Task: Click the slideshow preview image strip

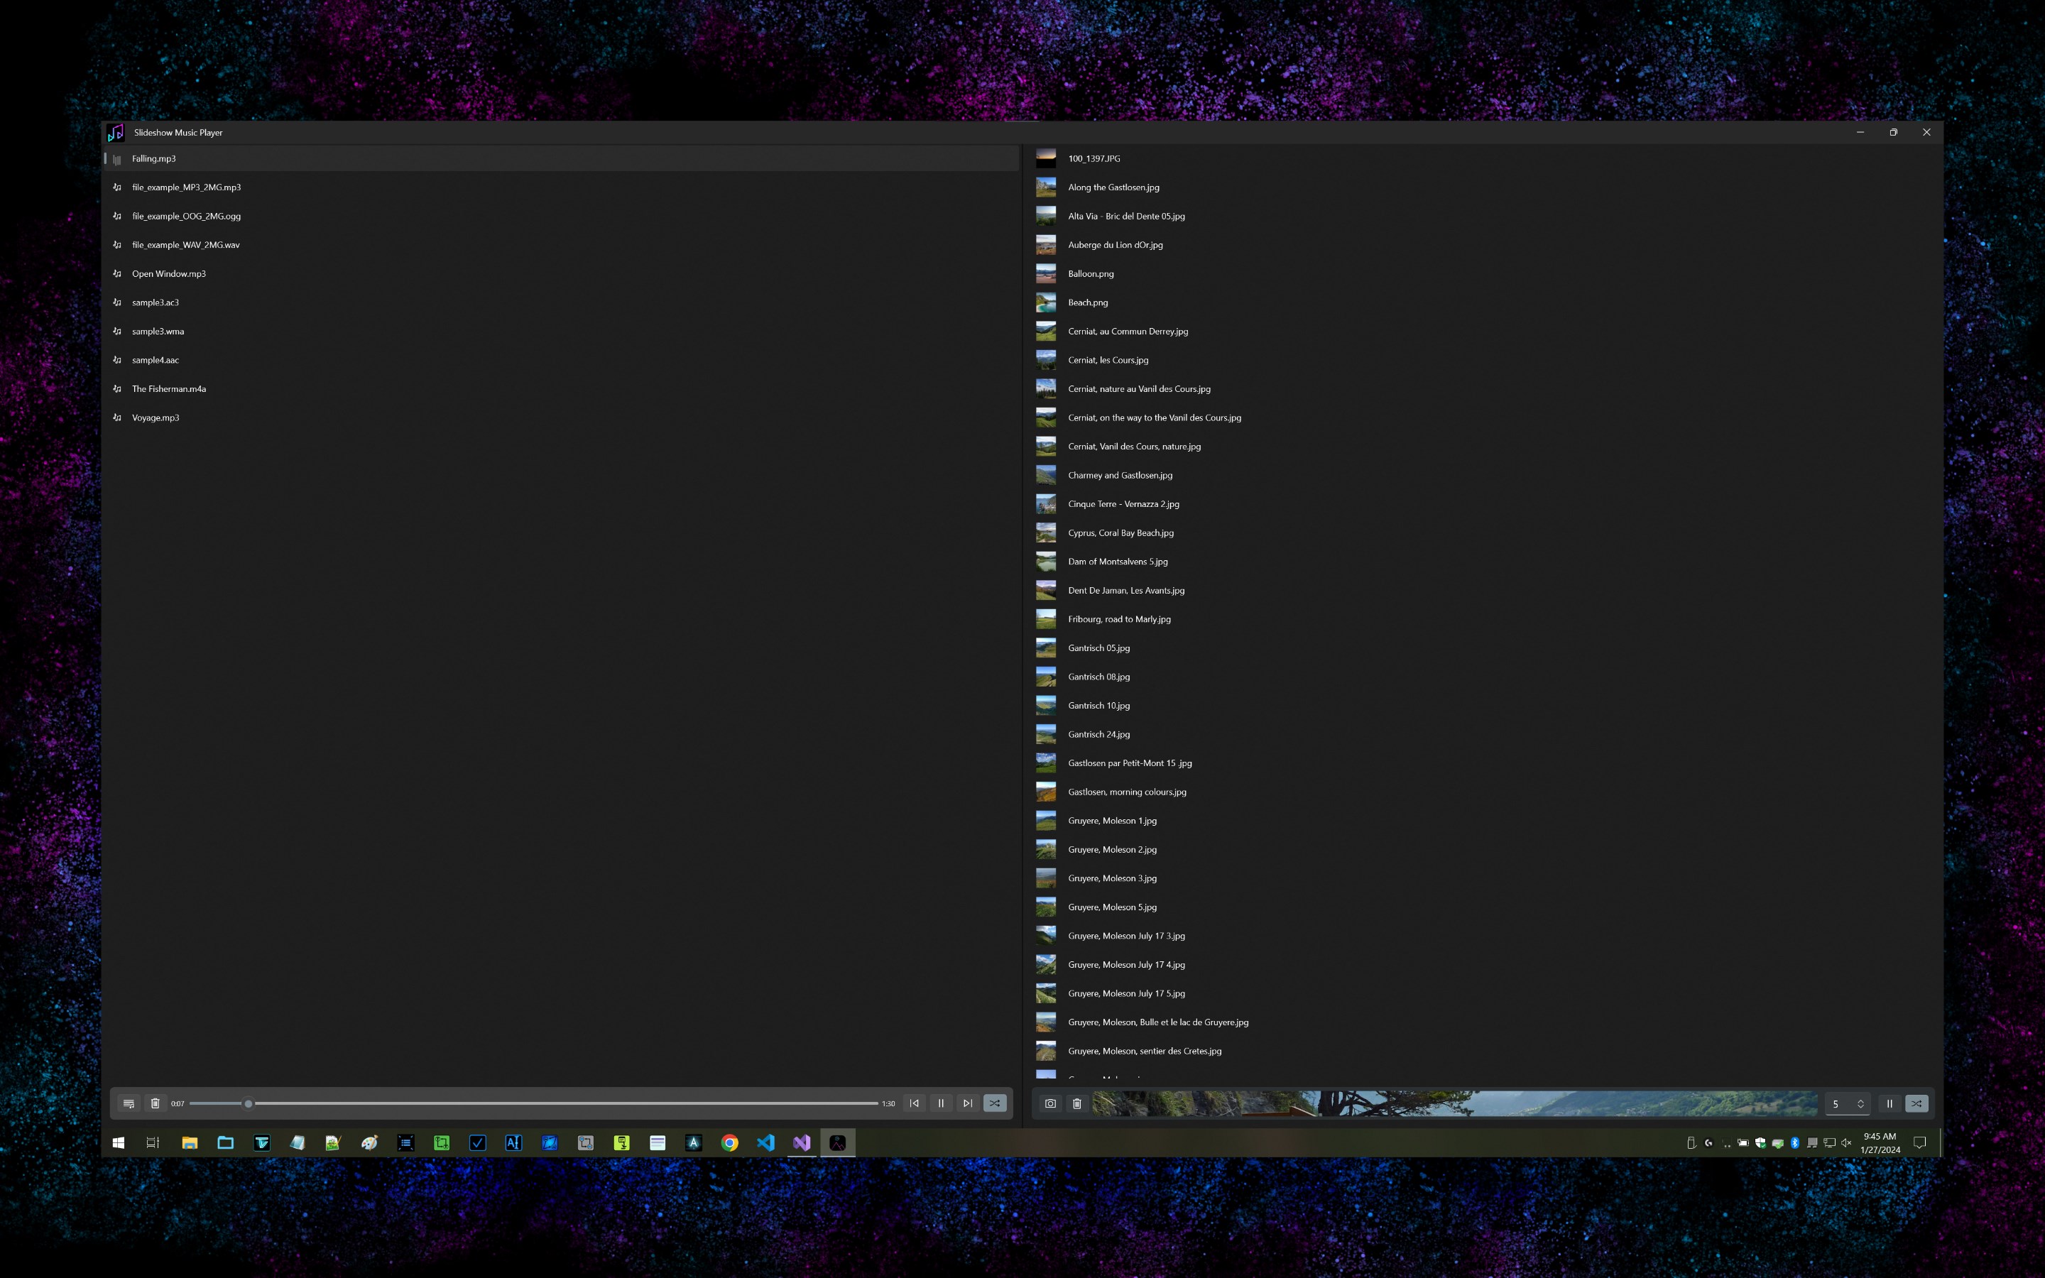Action: 1454,1103
